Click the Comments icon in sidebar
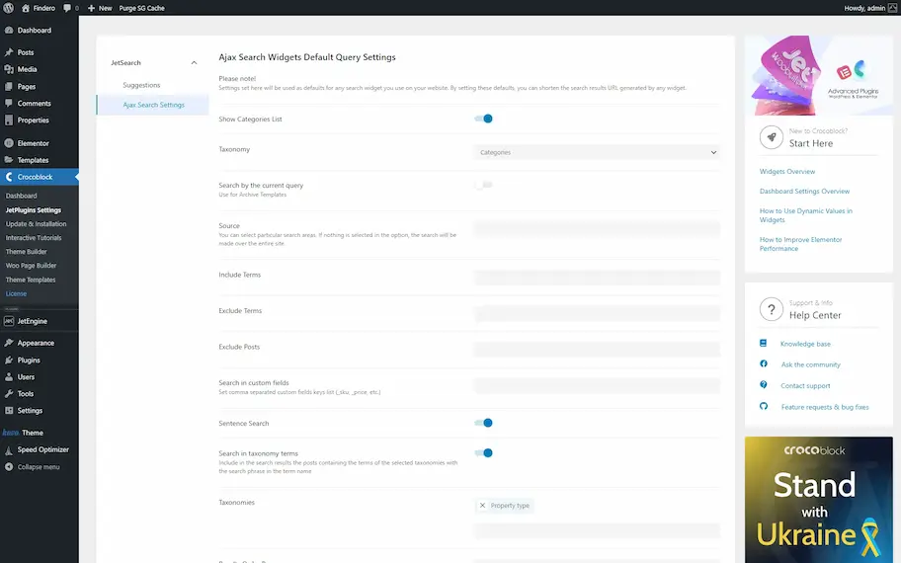 tap(9, 103)
